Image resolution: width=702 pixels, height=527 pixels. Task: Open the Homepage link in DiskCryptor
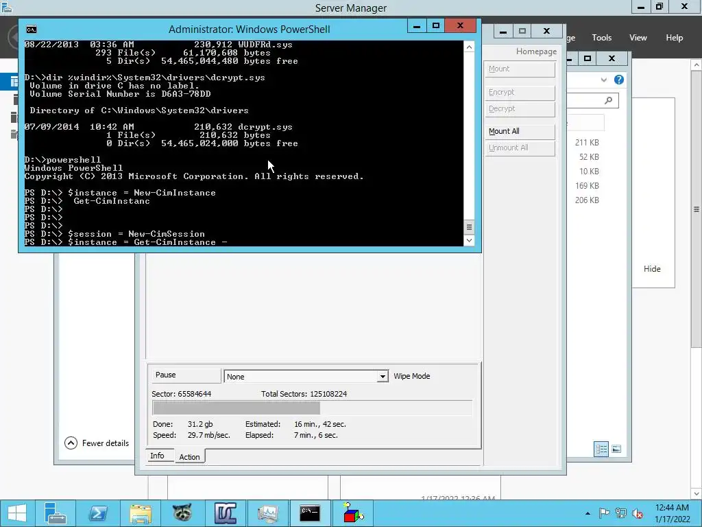click(536, 51)
